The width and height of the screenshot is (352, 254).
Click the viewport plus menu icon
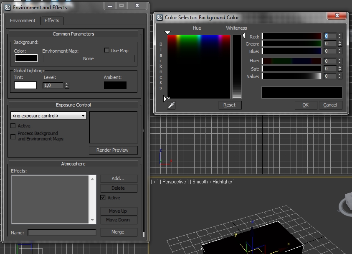click(155, 182)
